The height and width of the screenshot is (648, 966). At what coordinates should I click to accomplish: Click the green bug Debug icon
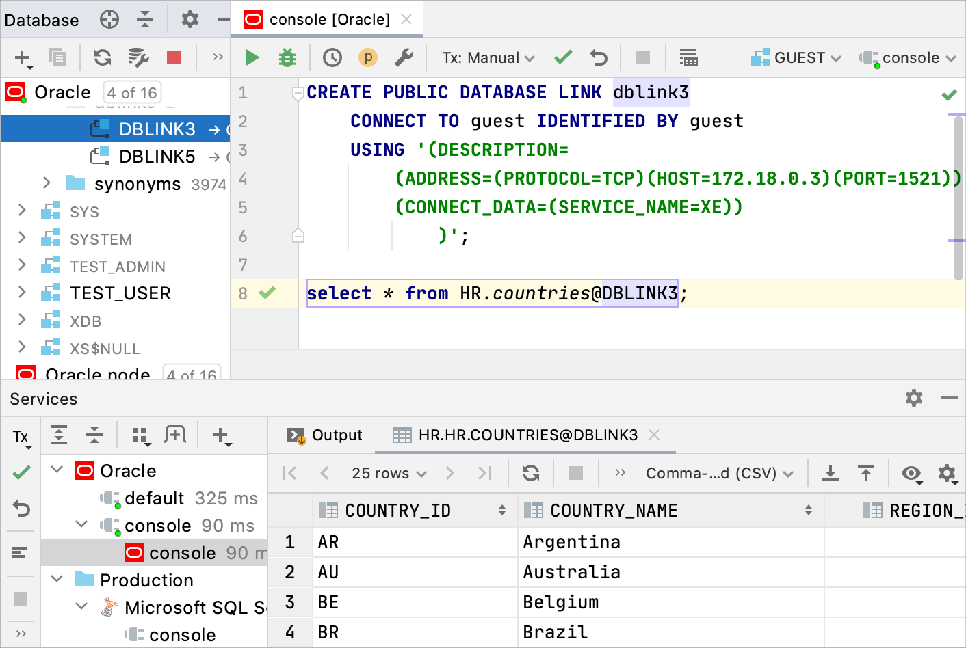(x=287, y=58)
